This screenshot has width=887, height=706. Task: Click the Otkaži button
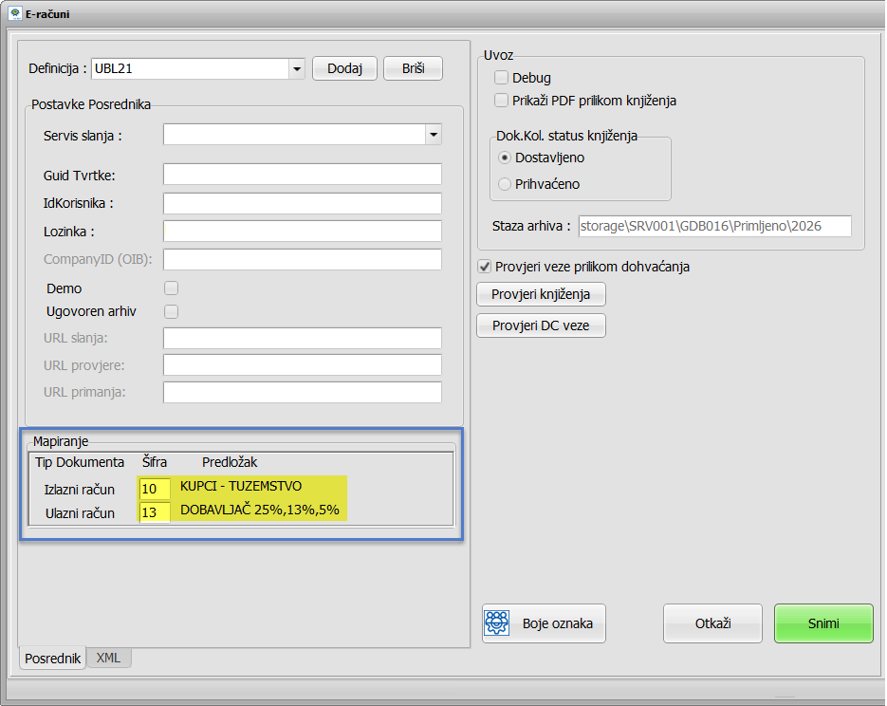(x=712, y=623)
